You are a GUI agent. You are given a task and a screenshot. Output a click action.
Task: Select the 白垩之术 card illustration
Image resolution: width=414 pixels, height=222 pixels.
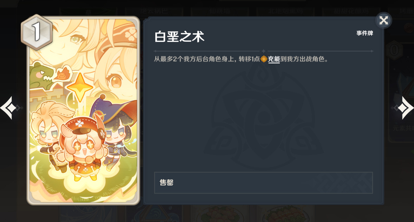tap(83, 110)
